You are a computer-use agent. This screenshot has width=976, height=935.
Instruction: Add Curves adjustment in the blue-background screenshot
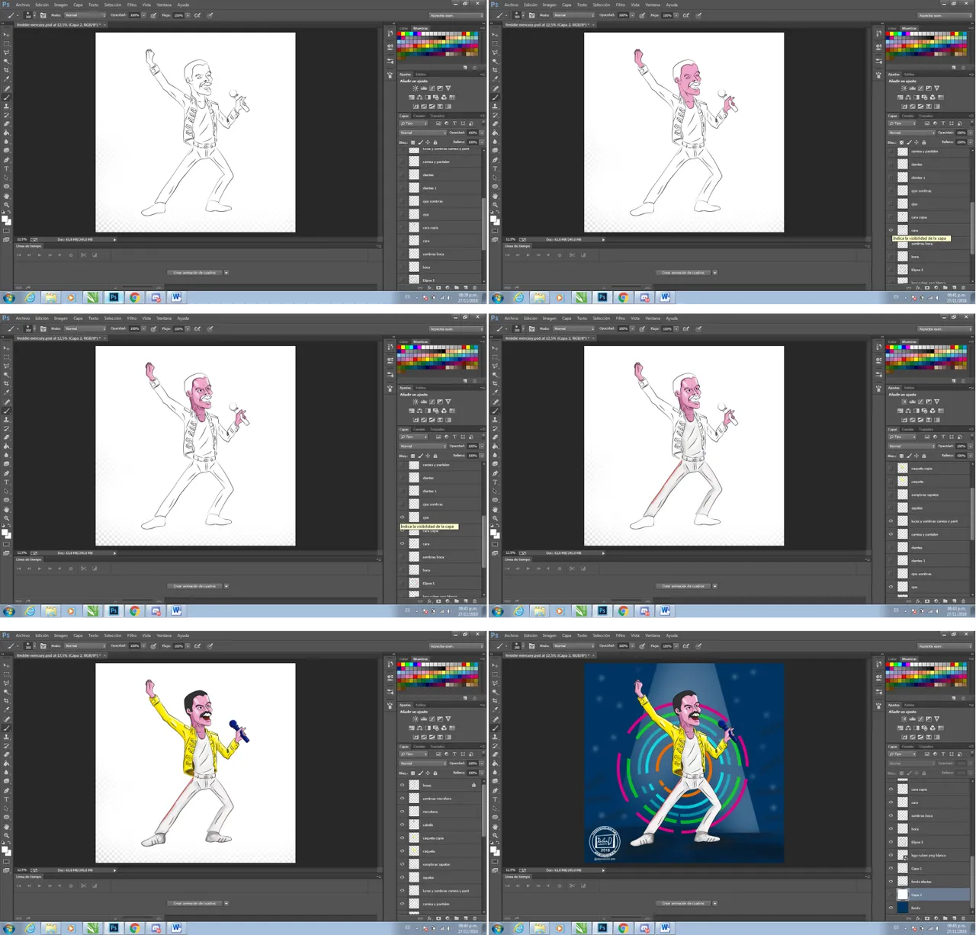pos(920,719)
